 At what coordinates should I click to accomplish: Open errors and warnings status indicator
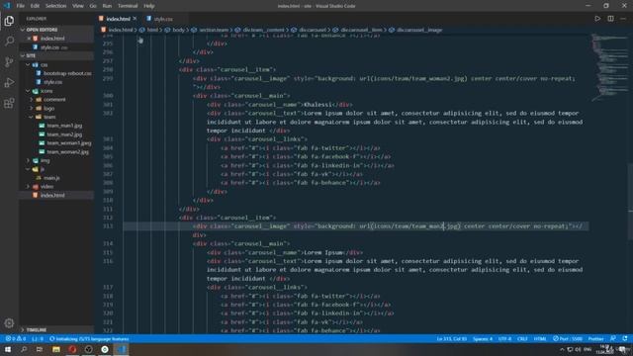16,338
